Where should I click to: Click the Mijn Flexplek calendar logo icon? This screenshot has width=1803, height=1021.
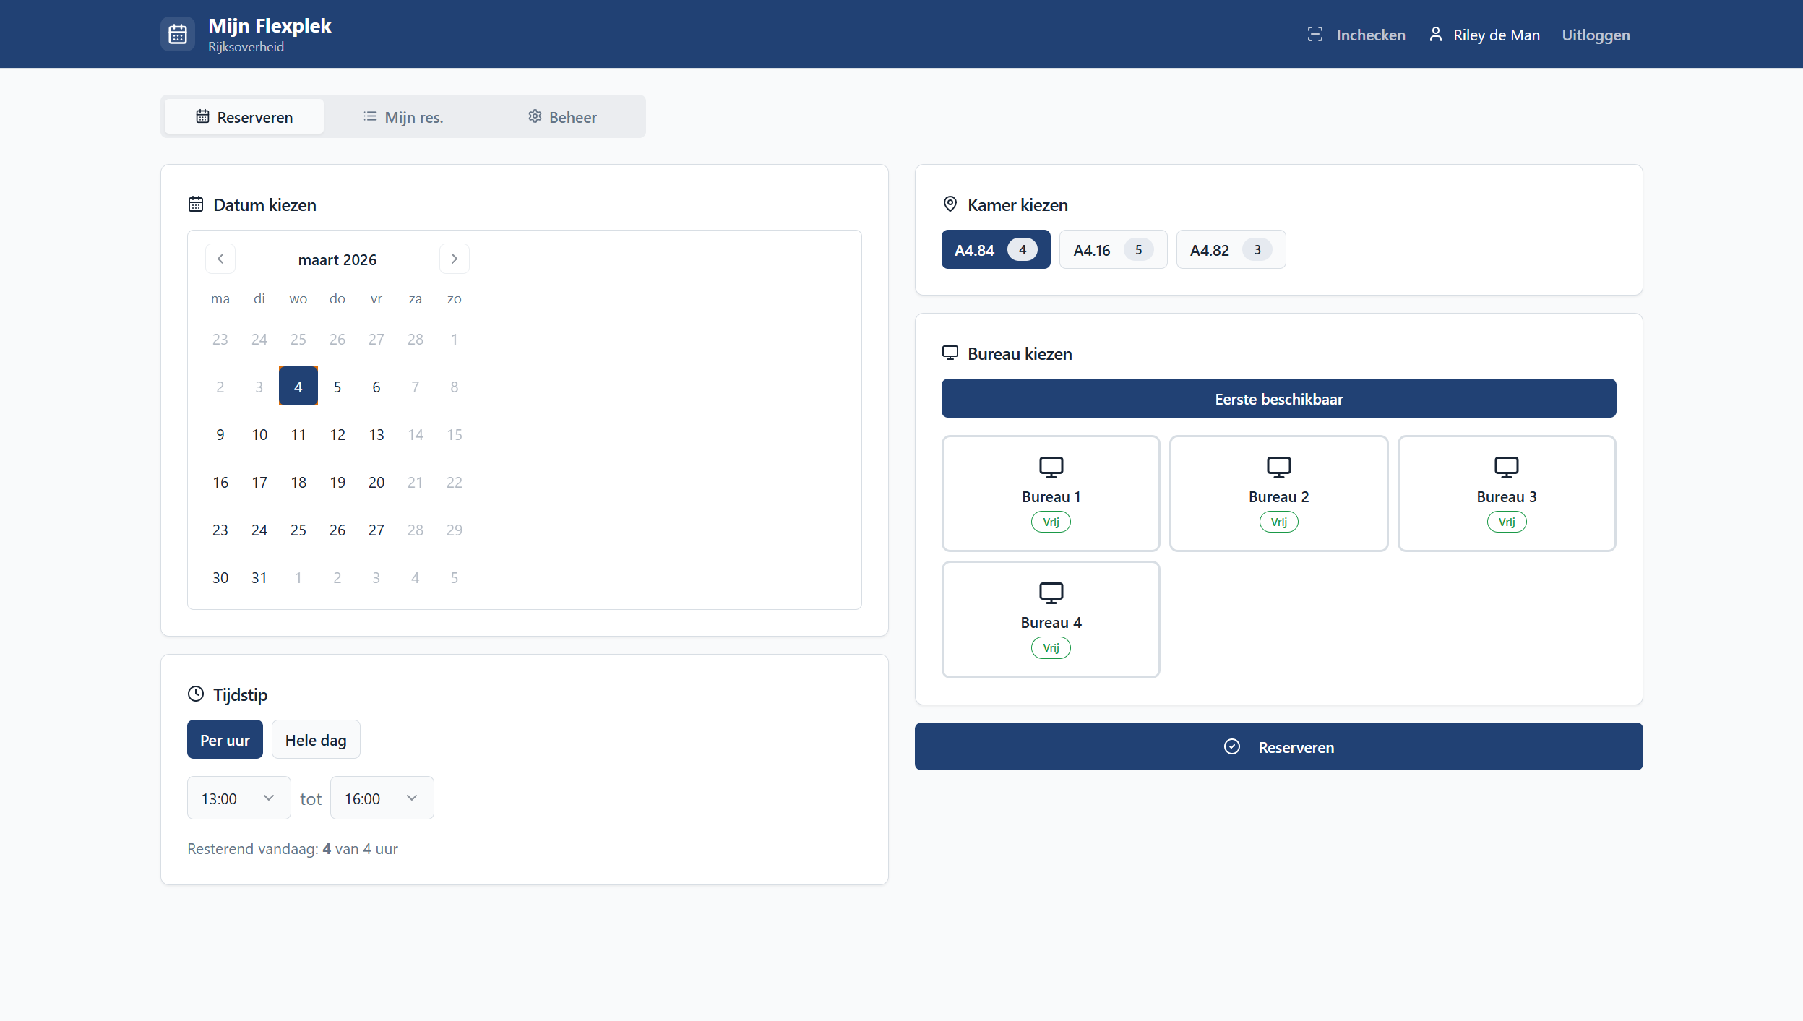click(x=178, y=34)
